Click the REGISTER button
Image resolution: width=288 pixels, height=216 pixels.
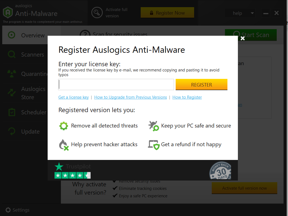point(201,84)
